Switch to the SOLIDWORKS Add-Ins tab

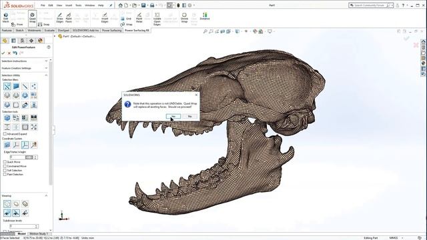click(85, 31)
